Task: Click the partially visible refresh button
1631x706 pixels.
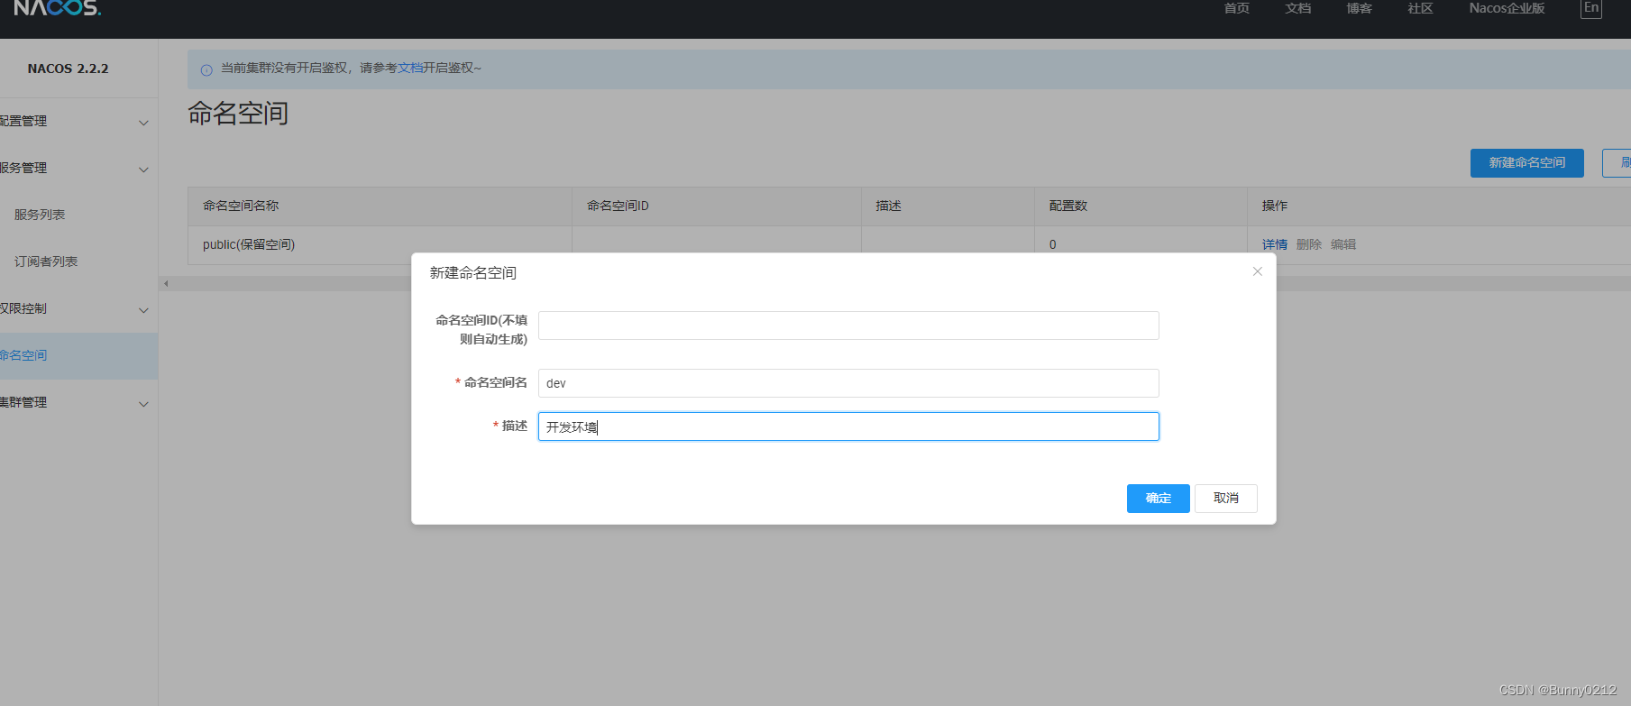Action: (1617, 163)
